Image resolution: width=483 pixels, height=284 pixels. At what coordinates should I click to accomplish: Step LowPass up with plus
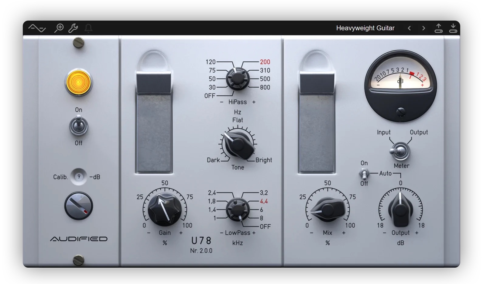pyautogui.click(x=254, y=233)
